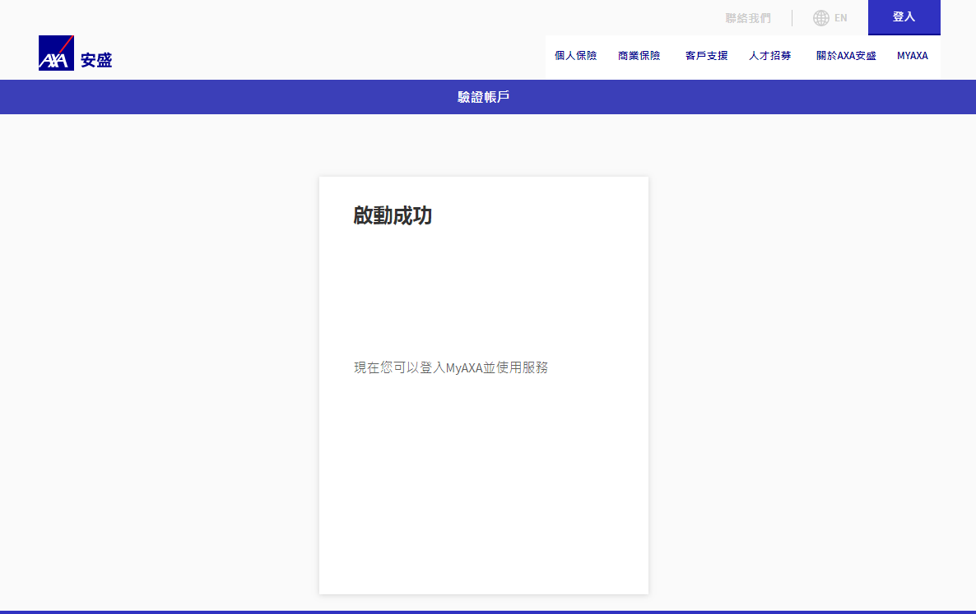Image resolution: width=976 pixels, height=614 pixels.
Task: Click the 現在您可以登入MyAXA並使用服務 message
Action: point(451,367)
